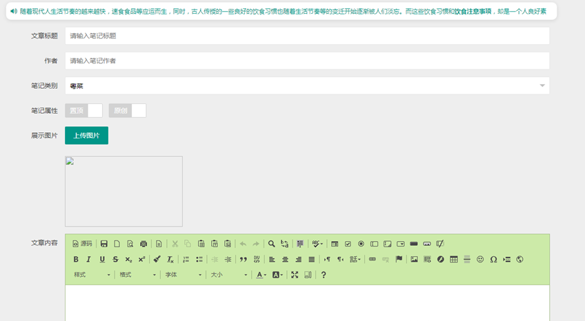Click Paste from Word icon
The image size is (585, 321).
pyautogui.click(x=228, y=244)
